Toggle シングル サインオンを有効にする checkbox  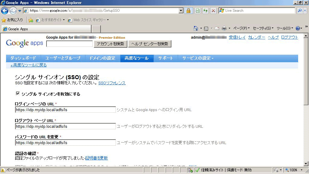[18, 93]
